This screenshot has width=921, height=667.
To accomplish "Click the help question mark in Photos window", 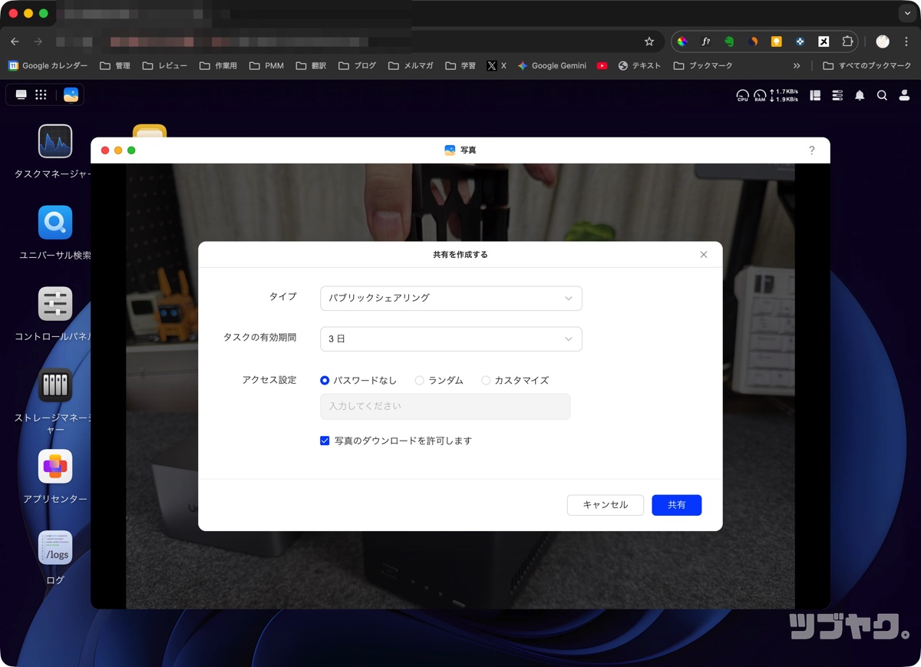I will [x=811, y=150].
